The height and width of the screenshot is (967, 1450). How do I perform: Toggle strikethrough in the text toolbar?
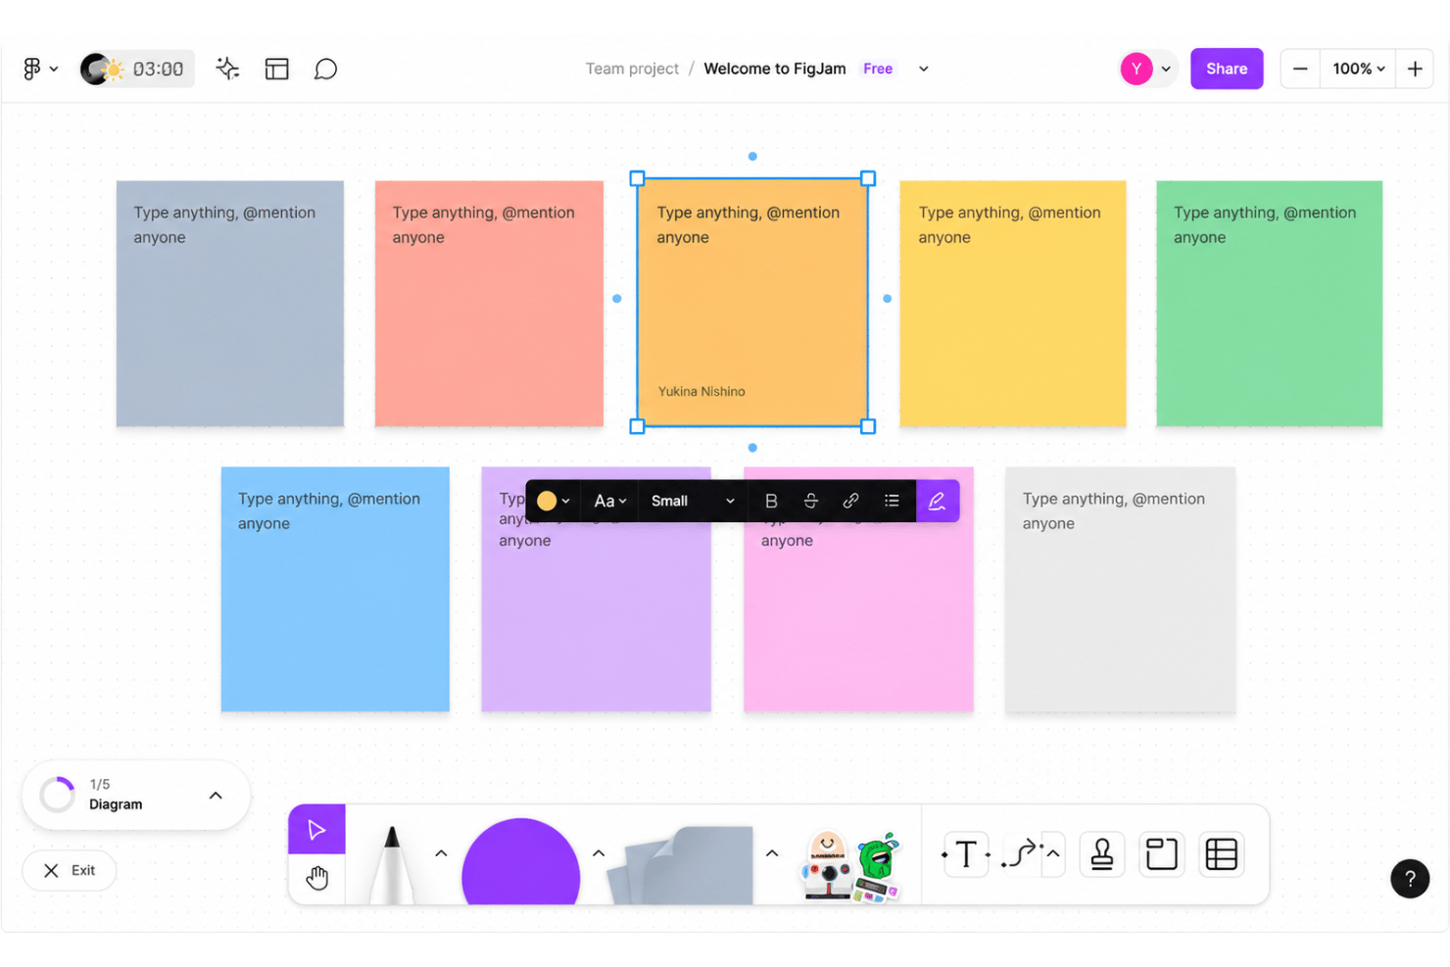(811, 501)
